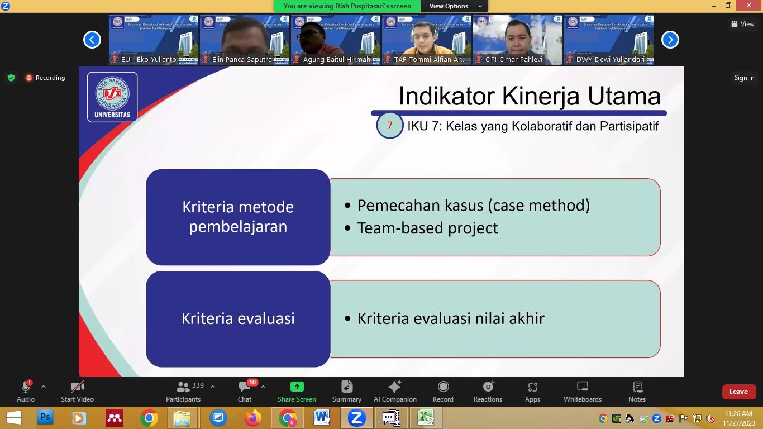Click the number 7 circle on slide
Image resolution: width=763 pixels, height=429 pixels.
(390, 126)
